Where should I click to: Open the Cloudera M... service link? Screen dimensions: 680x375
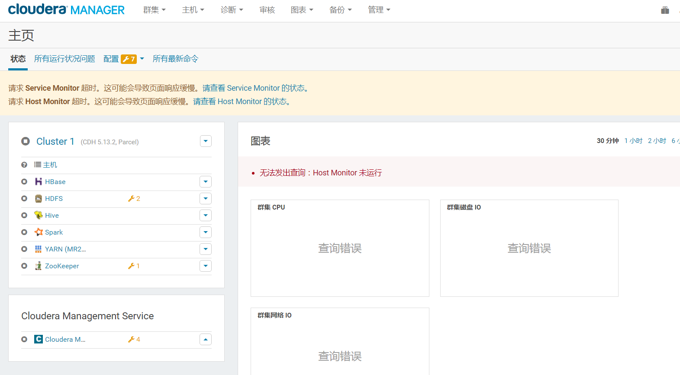(65, 339)
